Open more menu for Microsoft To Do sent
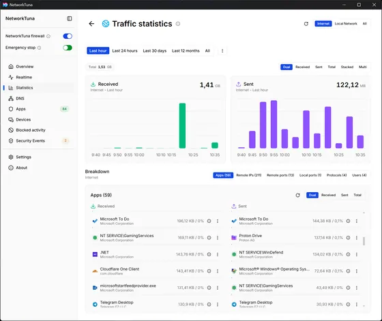 (357, 221)
